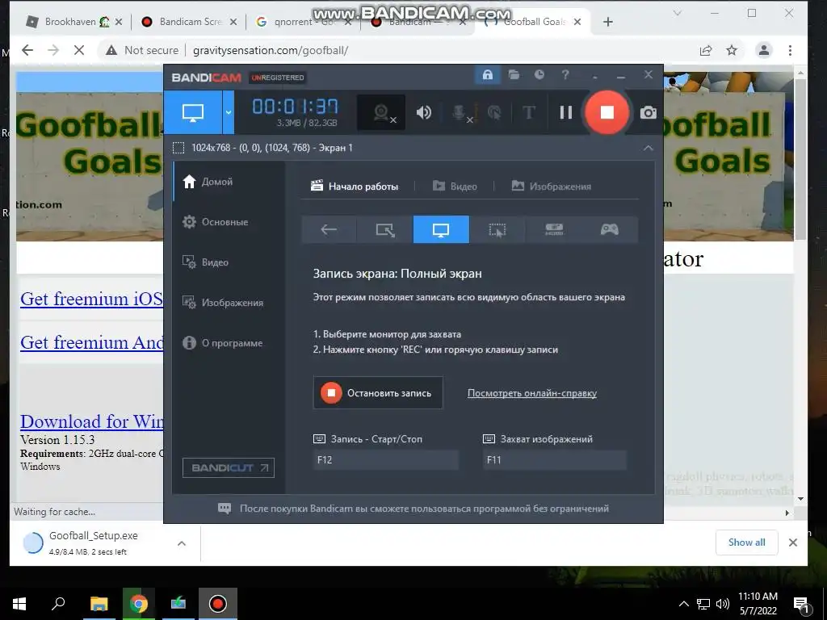This screenshot has height=620, width=827.
Task: Show hidden system tray icons
Action: click(683, 604)
